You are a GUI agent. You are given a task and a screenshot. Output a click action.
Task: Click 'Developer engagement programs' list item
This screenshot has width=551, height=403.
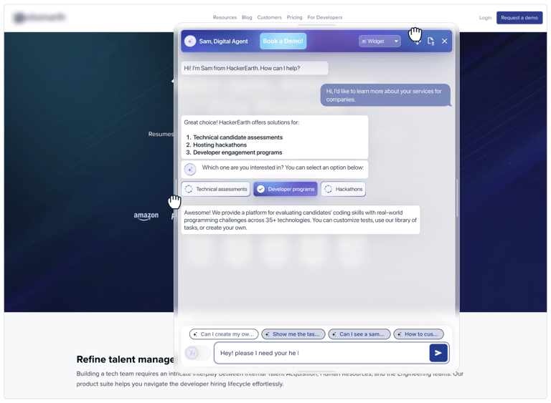[x=237, y=152]
